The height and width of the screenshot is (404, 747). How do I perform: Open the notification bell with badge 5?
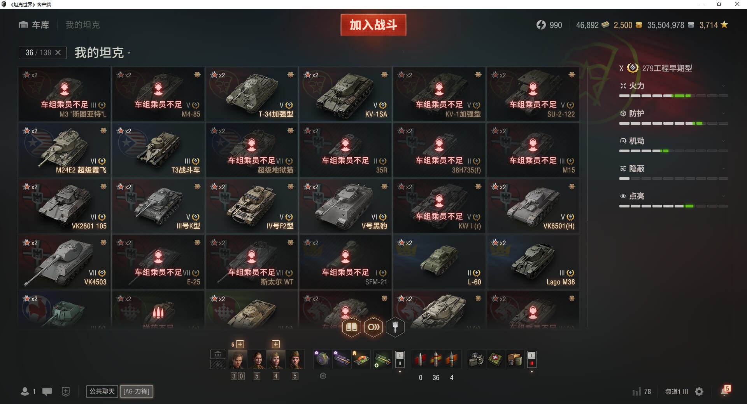point(725,391)
